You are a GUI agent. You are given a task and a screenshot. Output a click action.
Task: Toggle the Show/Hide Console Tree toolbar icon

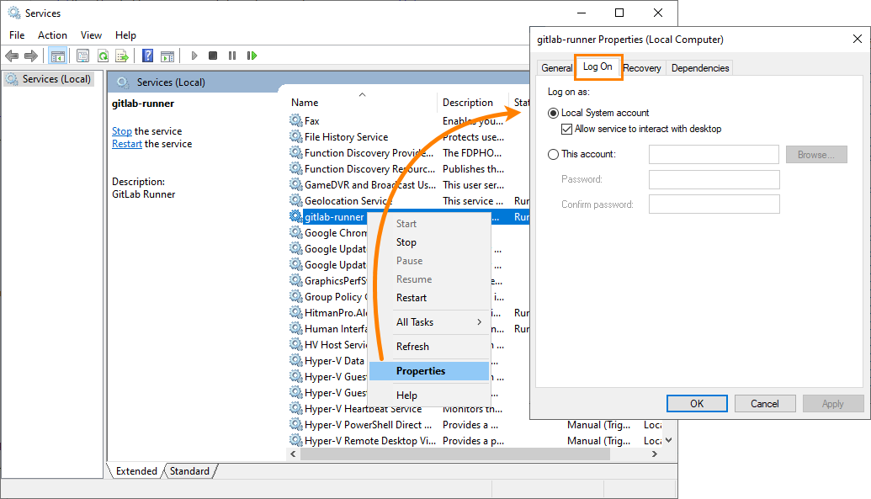coord(57,56)
